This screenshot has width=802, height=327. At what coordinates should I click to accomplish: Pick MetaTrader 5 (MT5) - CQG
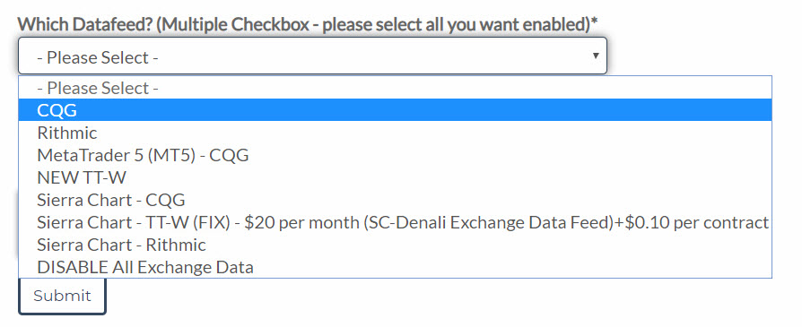tap(395, 155)
